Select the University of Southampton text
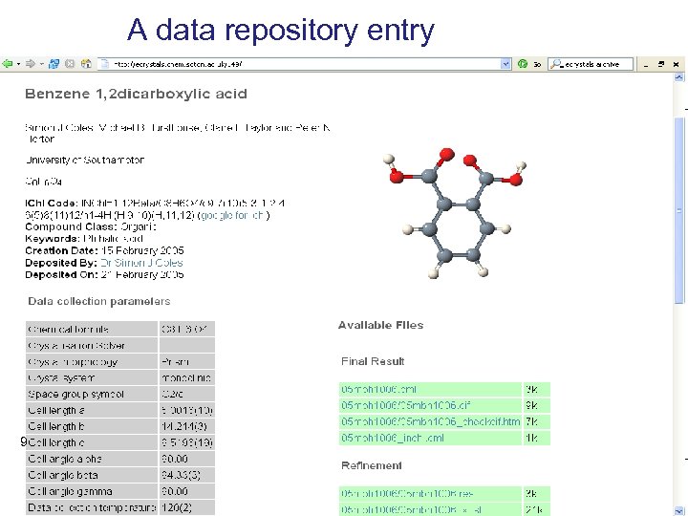The width and height of the screenshot is (688, 516). [85, 160]
